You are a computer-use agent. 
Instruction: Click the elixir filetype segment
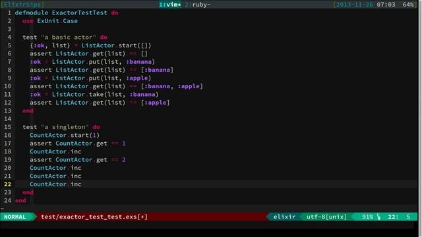click(x=284, y=217)
